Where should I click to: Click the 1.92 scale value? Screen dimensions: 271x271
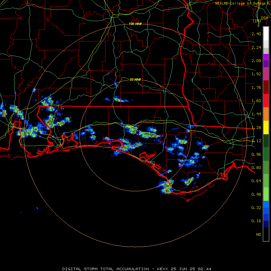click(x=256, y=74)
